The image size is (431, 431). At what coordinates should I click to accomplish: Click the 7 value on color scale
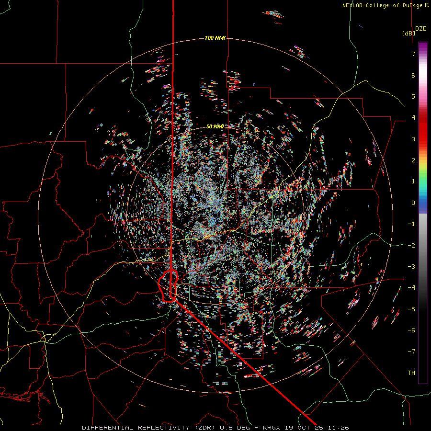click(x=413, y=54)
